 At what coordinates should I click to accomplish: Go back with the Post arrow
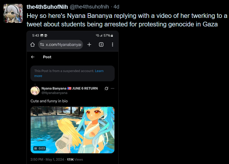33,57
